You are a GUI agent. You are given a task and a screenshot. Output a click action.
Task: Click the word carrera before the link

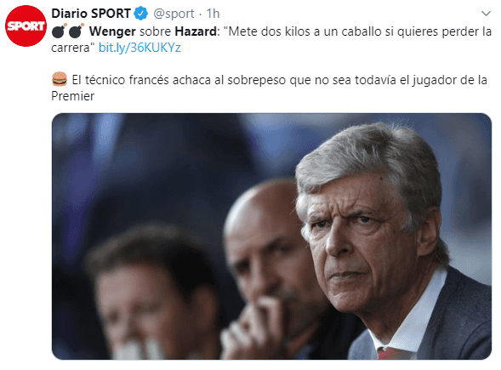click(71, 48)
